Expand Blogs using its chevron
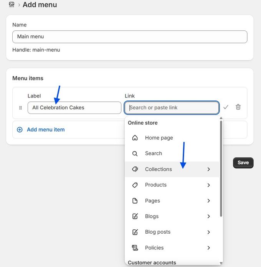The width and height of the screenshot is (261, 267). coord(208,216)
